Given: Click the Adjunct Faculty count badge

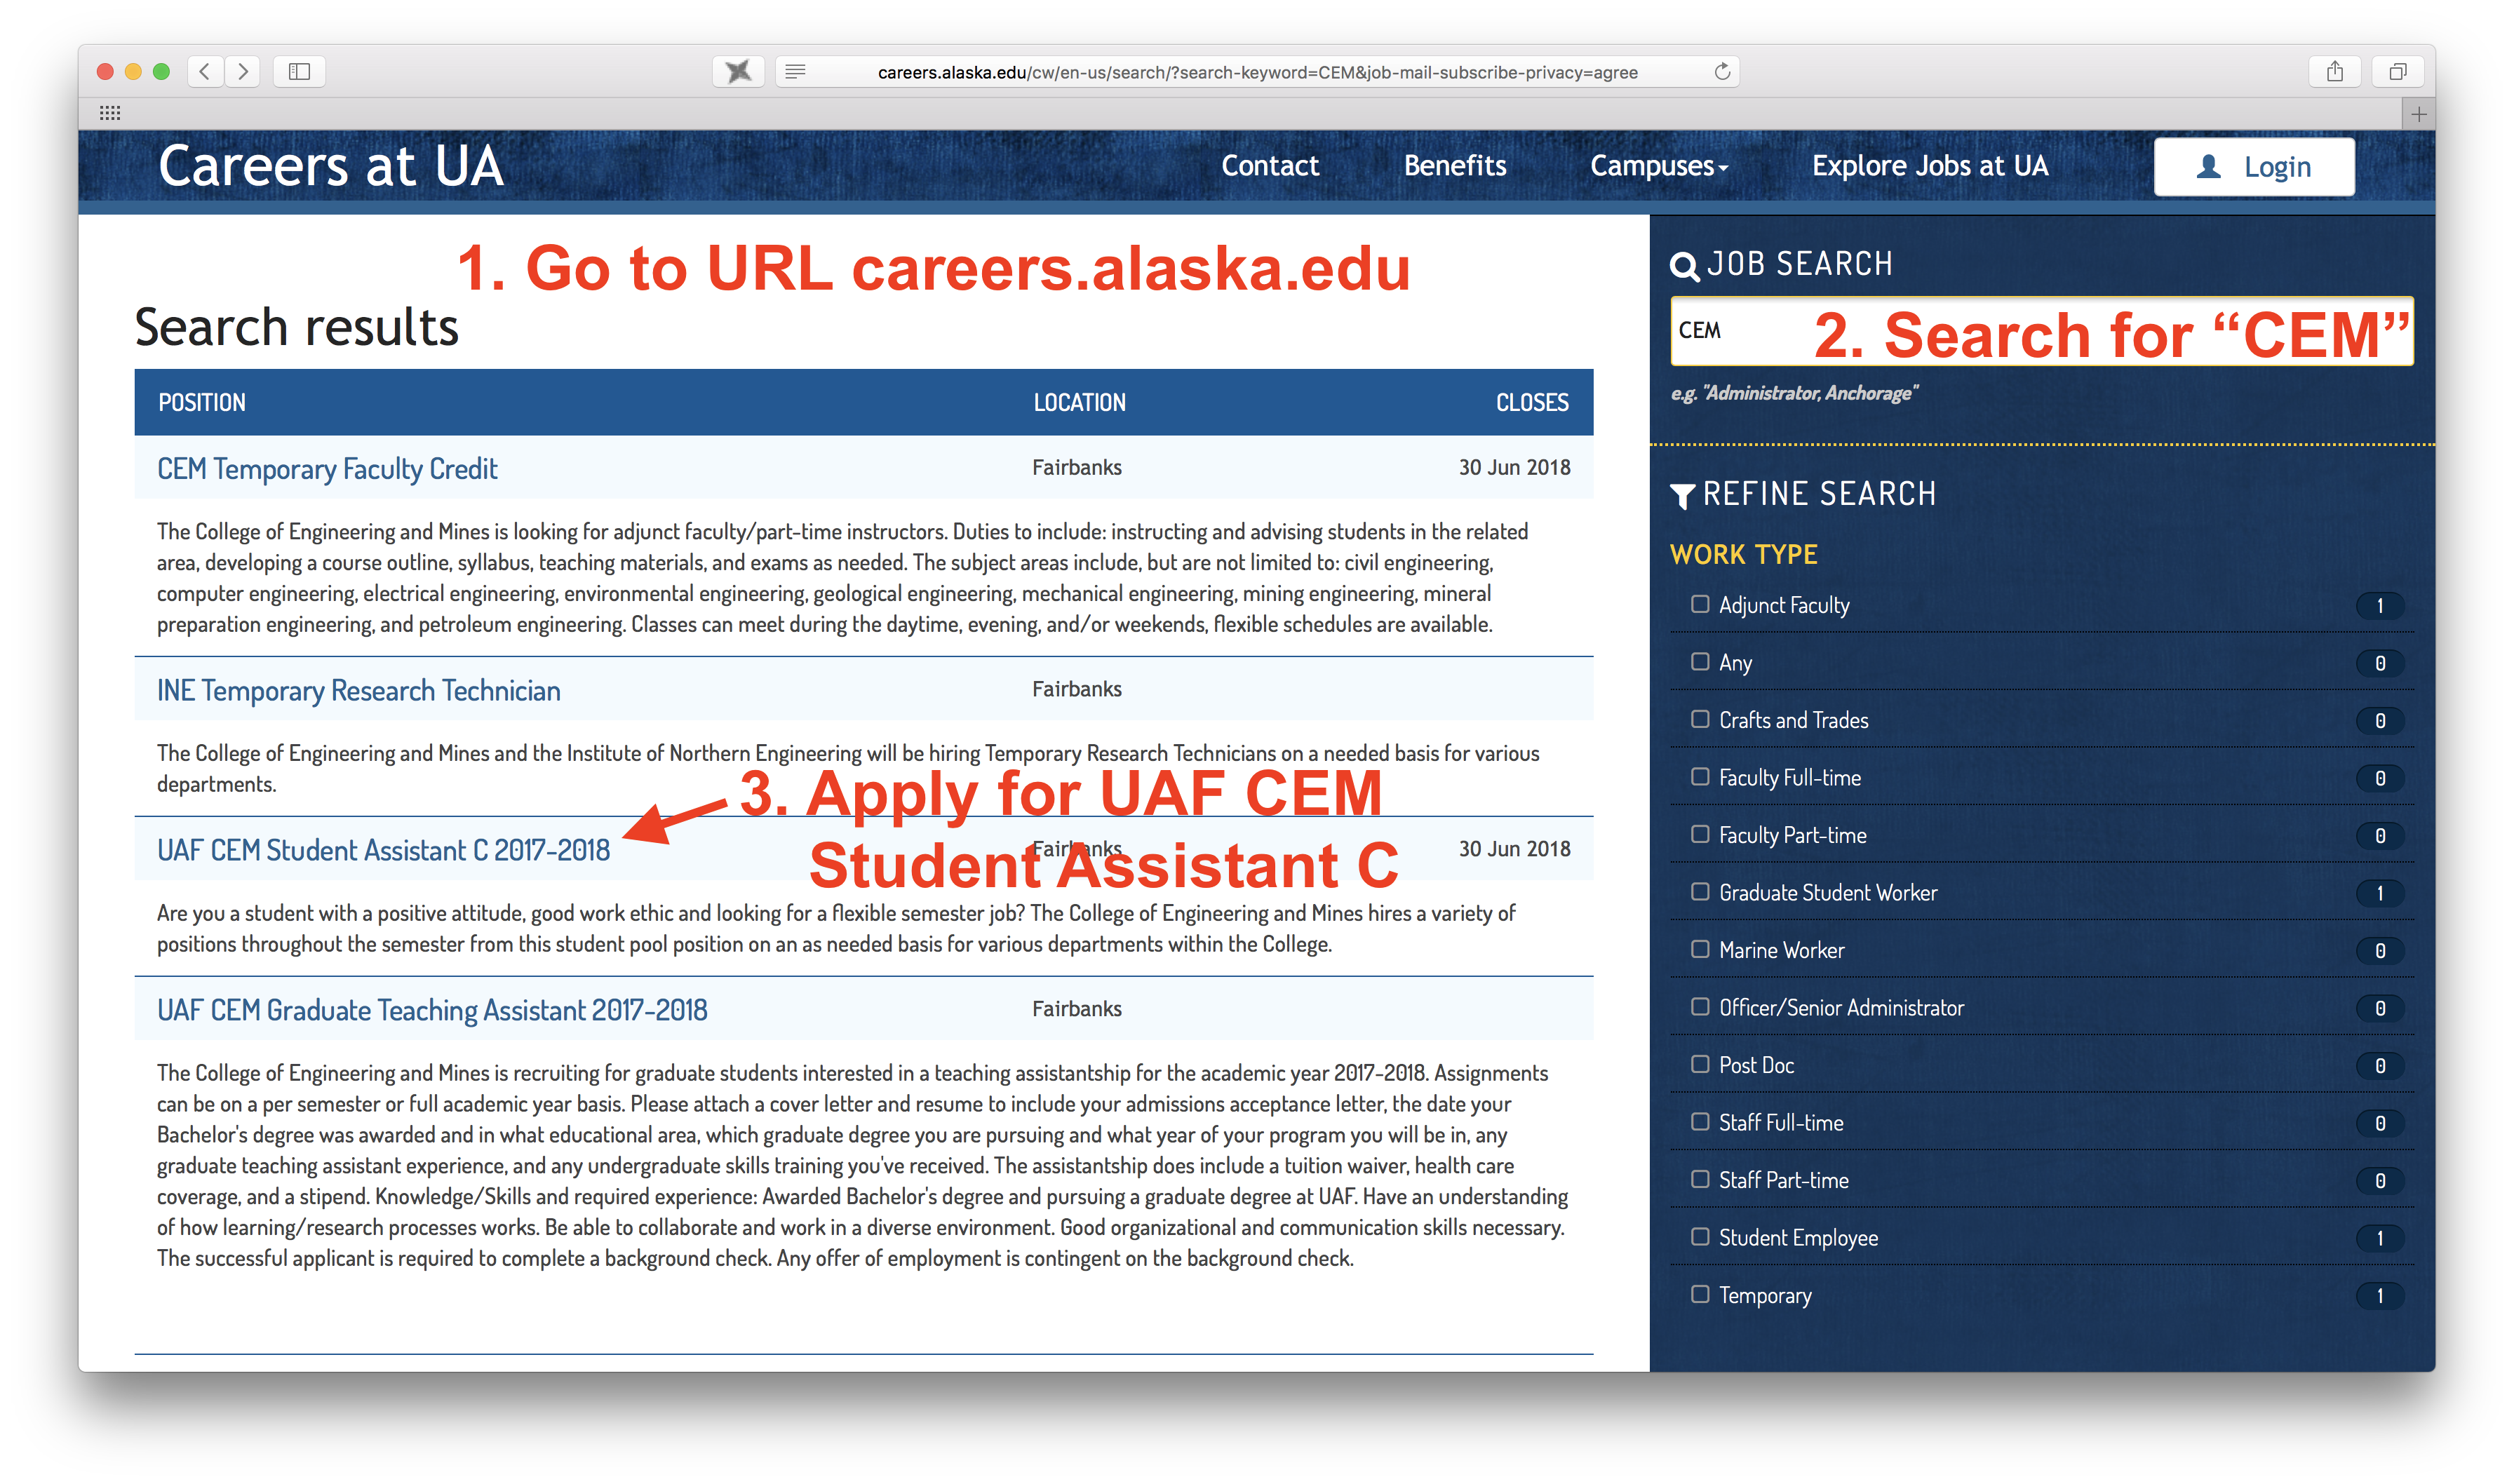Looking at the screenshot, I should click(x=2379, y=606).
